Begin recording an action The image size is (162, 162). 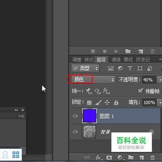104,51
